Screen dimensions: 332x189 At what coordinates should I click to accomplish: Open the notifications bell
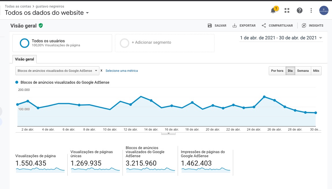[273, 10]
